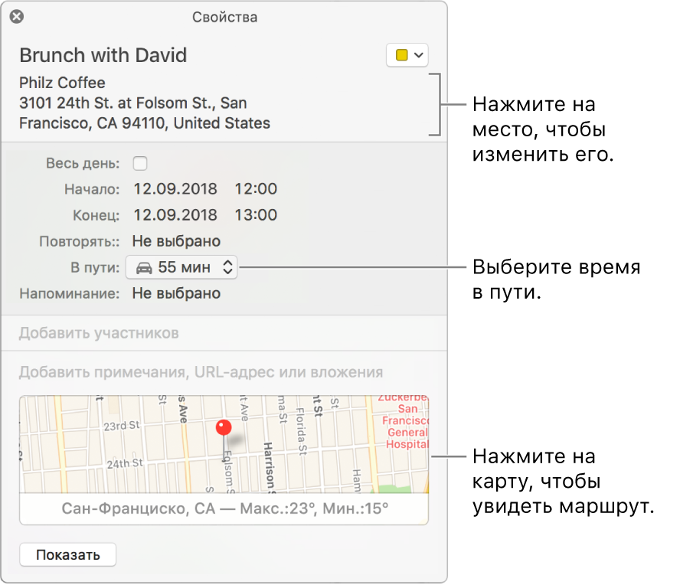Open the Напоминание alert option menu
Viewport: 680px width, 585px height.
[176, 293]
